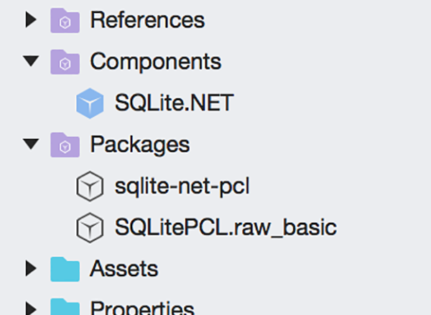Select the SQLite.NET component name
The image size is (431, 315).
(174, 104)
